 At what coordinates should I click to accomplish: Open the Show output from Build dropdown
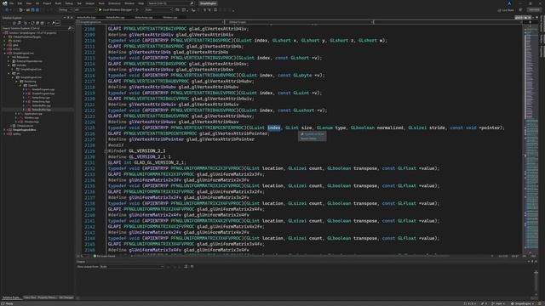(x=132, y=266)
